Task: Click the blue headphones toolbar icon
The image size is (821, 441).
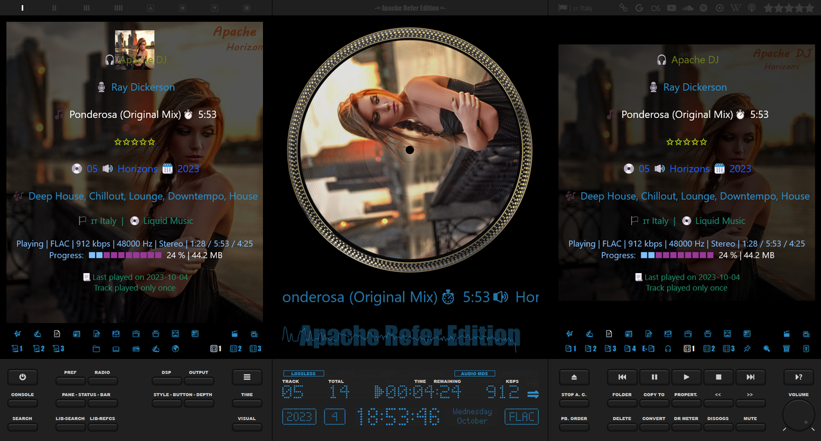Action: click(668, 349)
